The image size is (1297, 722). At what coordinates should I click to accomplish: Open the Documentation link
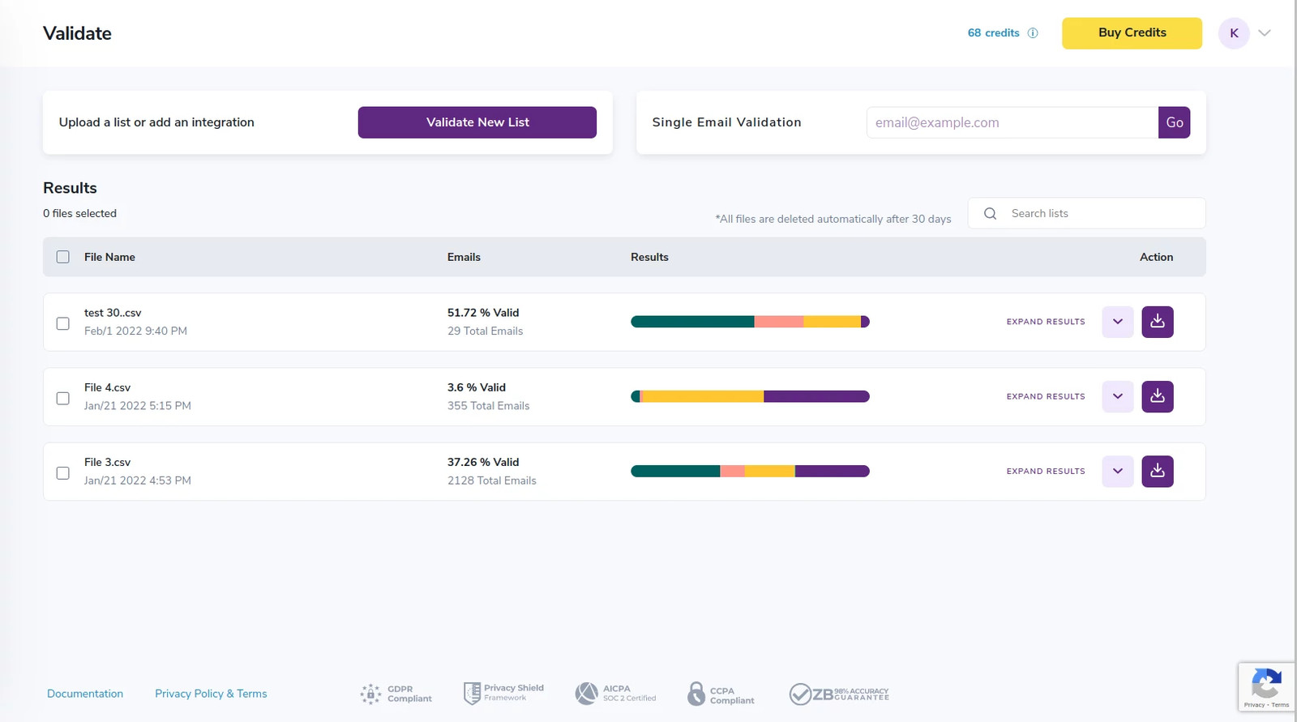point(85,694)
